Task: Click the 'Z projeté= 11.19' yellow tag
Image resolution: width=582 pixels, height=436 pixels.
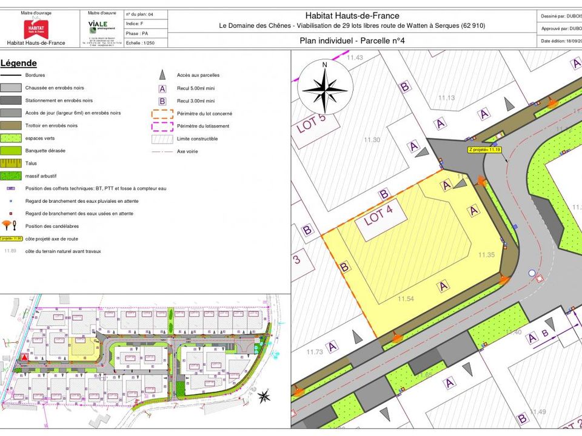Action: click(x=484, y=150)
